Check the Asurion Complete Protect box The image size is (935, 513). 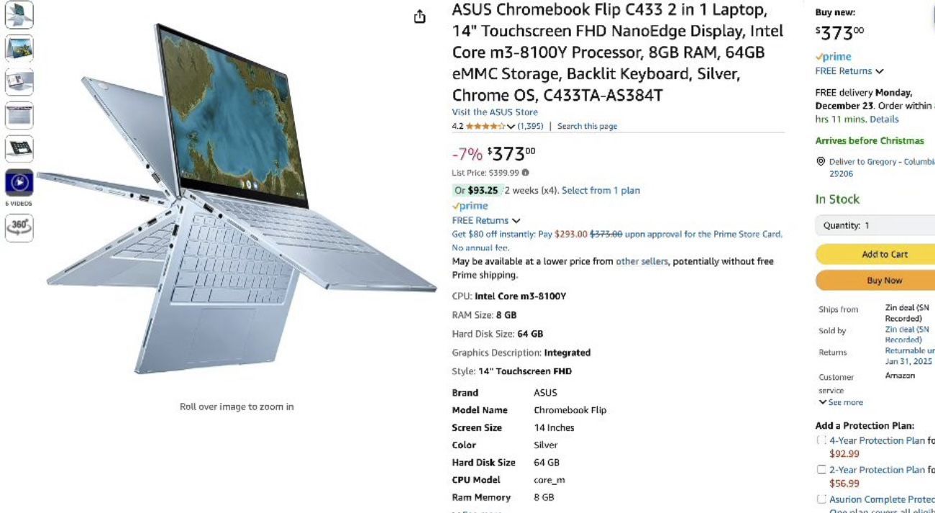(x=821, y=499)
